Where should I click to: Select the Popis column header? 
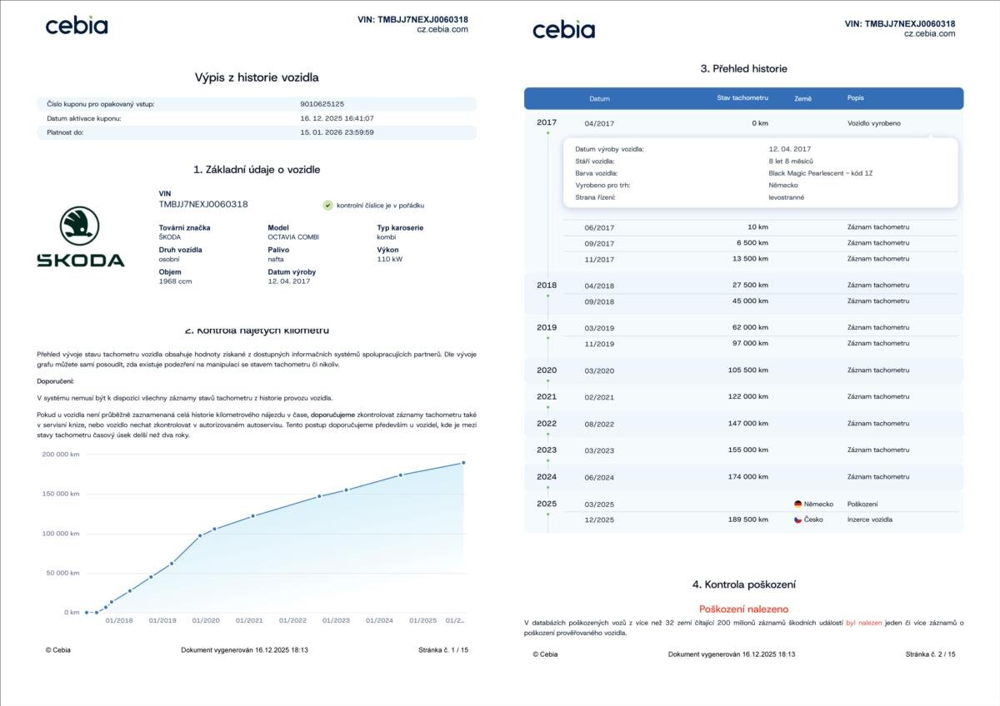tap(855, 98)
